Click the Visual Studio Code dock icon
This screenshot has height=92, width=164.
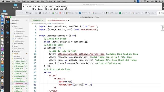2,90
